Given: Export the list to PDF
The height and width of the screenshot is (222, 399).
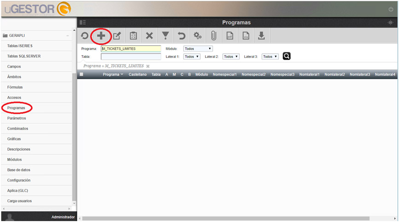Looking at the screenshot, I should (x=230, y=36).
